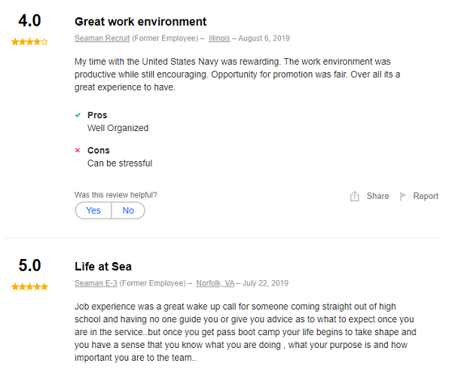This screenshot has height=369, width=452.
Task: Click the red Cons X icon
Action: coord(78,151)
